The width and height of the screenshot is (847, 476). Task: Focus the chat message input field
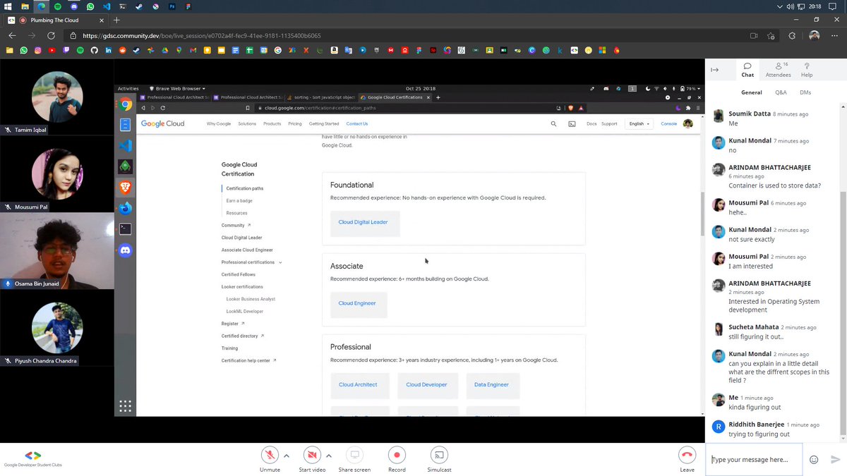(x=755, y=460)
